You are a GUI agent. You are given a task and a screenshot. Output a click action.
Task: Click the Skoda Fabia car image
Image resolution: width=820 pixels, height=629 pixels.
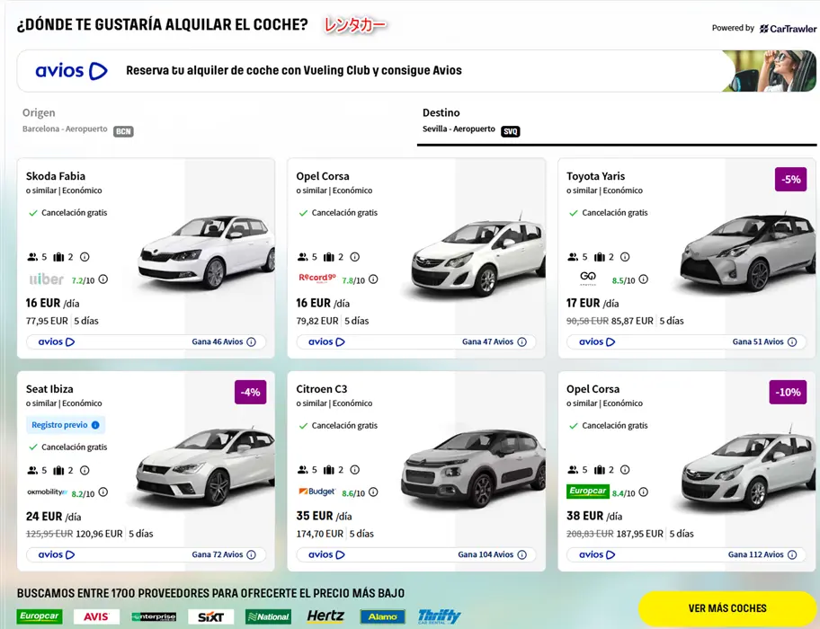click(207, 252)
